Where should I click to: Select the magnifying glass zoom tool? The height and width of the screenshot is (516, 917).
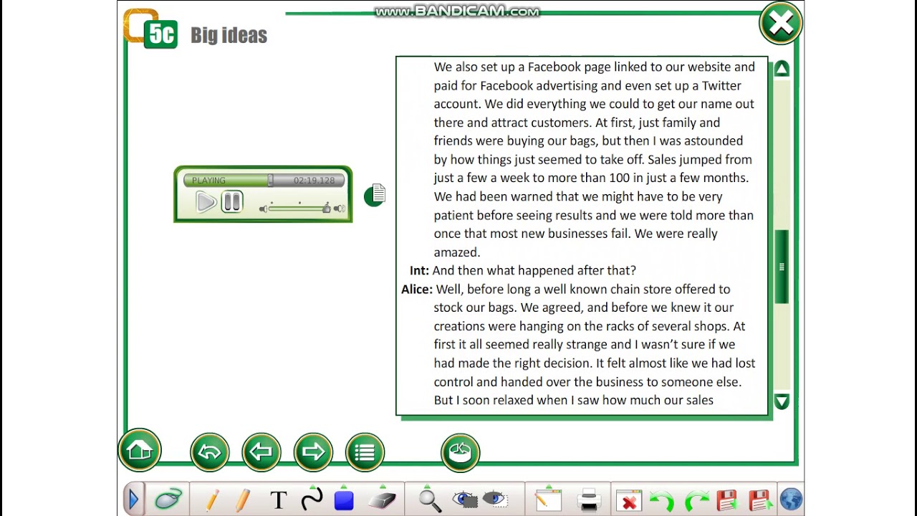[429, 500]
